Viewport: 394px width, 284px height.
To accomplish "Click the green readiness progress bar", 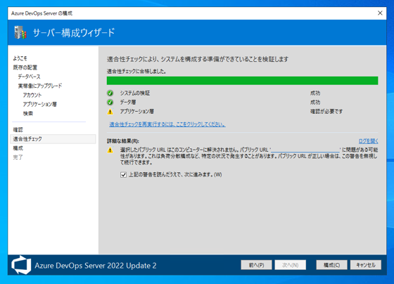I will pyautogui.click(x=242, y=81).
